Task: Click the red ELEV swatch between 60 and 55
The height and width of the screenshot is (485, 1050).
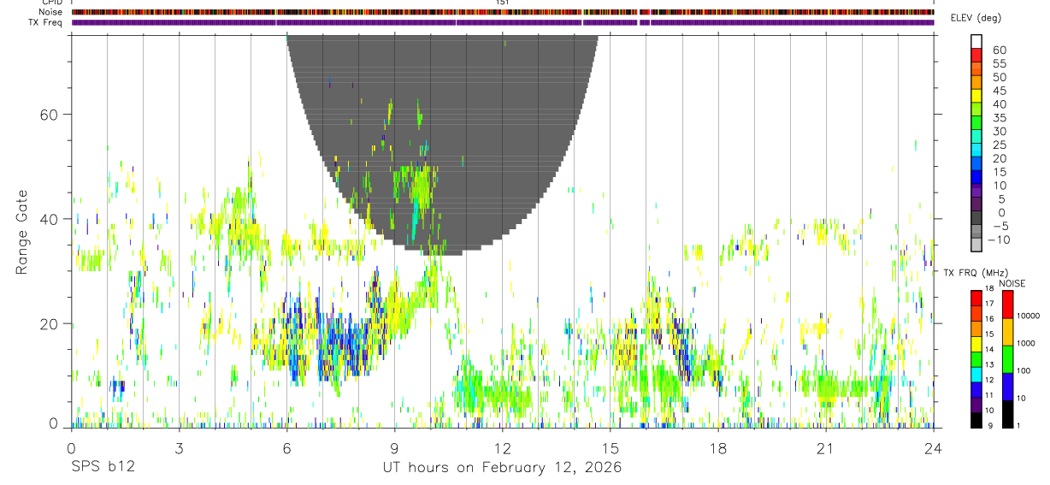Action: pos(976,55)
